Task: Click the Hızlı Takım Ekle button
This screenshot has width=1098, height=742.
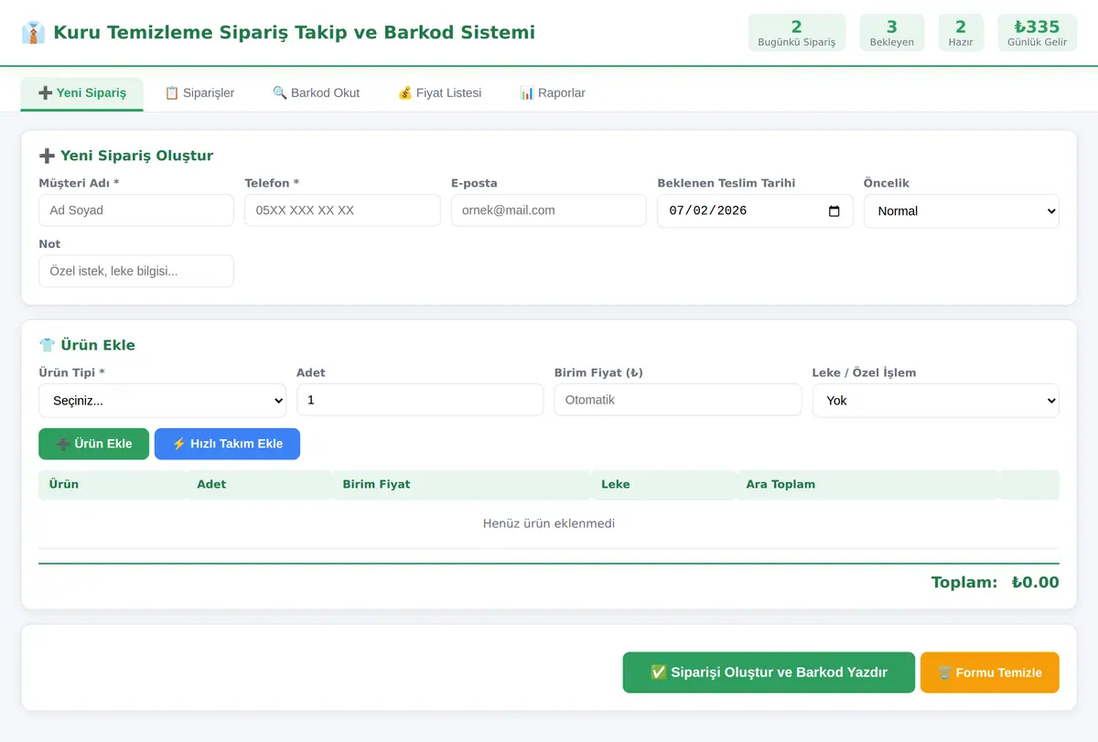Action: (227, 444)
